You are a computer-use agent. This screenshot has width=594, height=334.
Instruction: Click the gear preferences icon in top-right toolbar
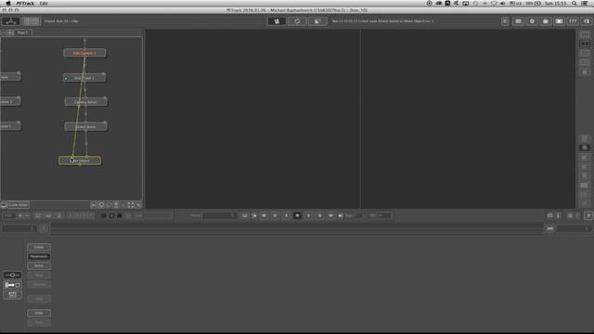(x=532, y=21)
